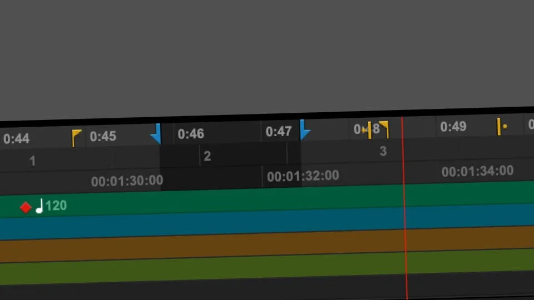The height and width of the screenshot is (300, 534).
Task: Select the blue selection-start arrow before 0:46
Action: [x=156, y=134]
